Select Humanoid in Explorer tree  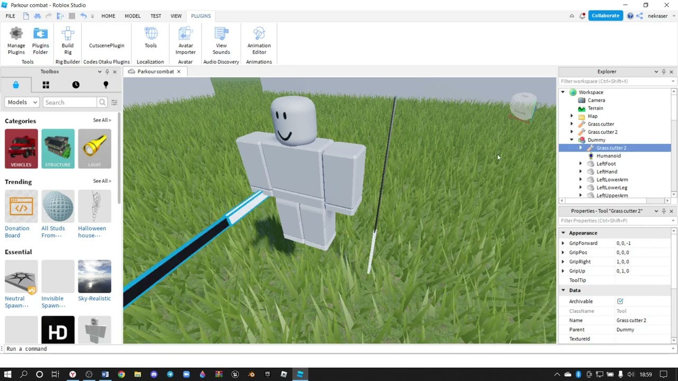[608, 156]
